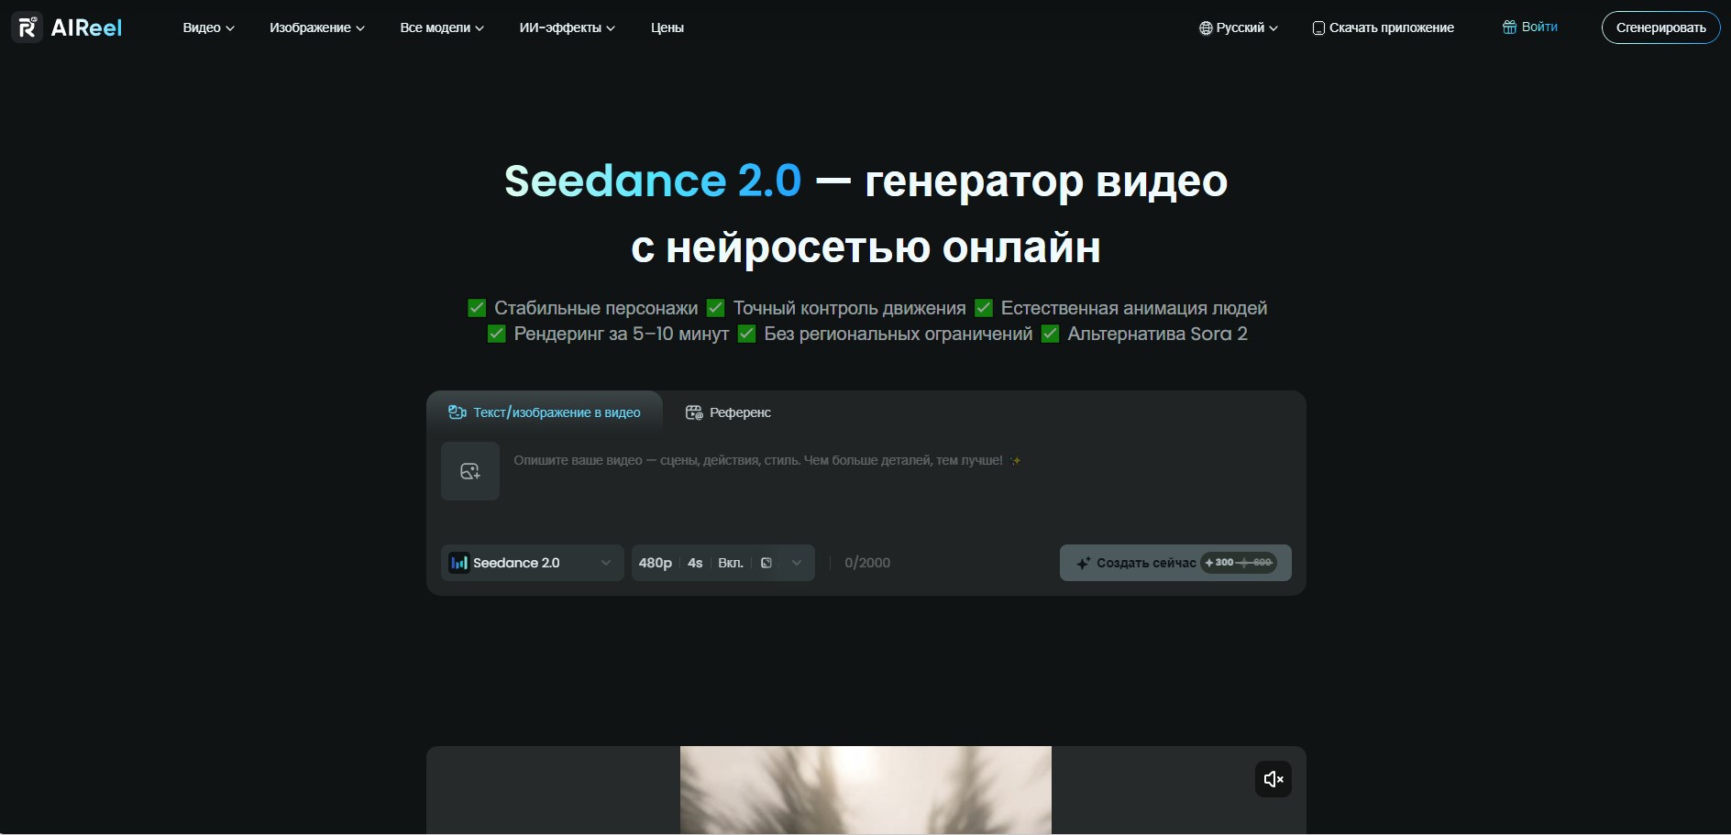Click the Естественная анимация людей text
Screen dimensions: 1731x835
click(x=1134, y=308)
